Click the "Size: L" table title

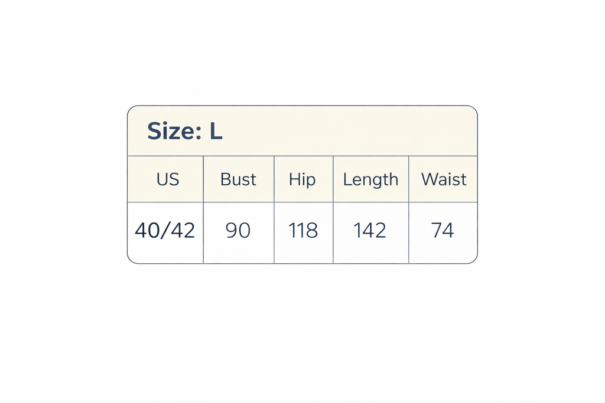pyautogui.click(x=184, y=131)
